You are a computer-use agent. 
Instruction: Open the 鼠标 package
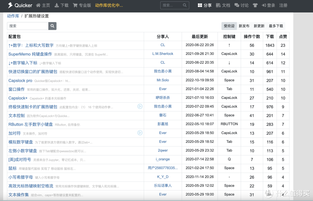click(12, 168)
